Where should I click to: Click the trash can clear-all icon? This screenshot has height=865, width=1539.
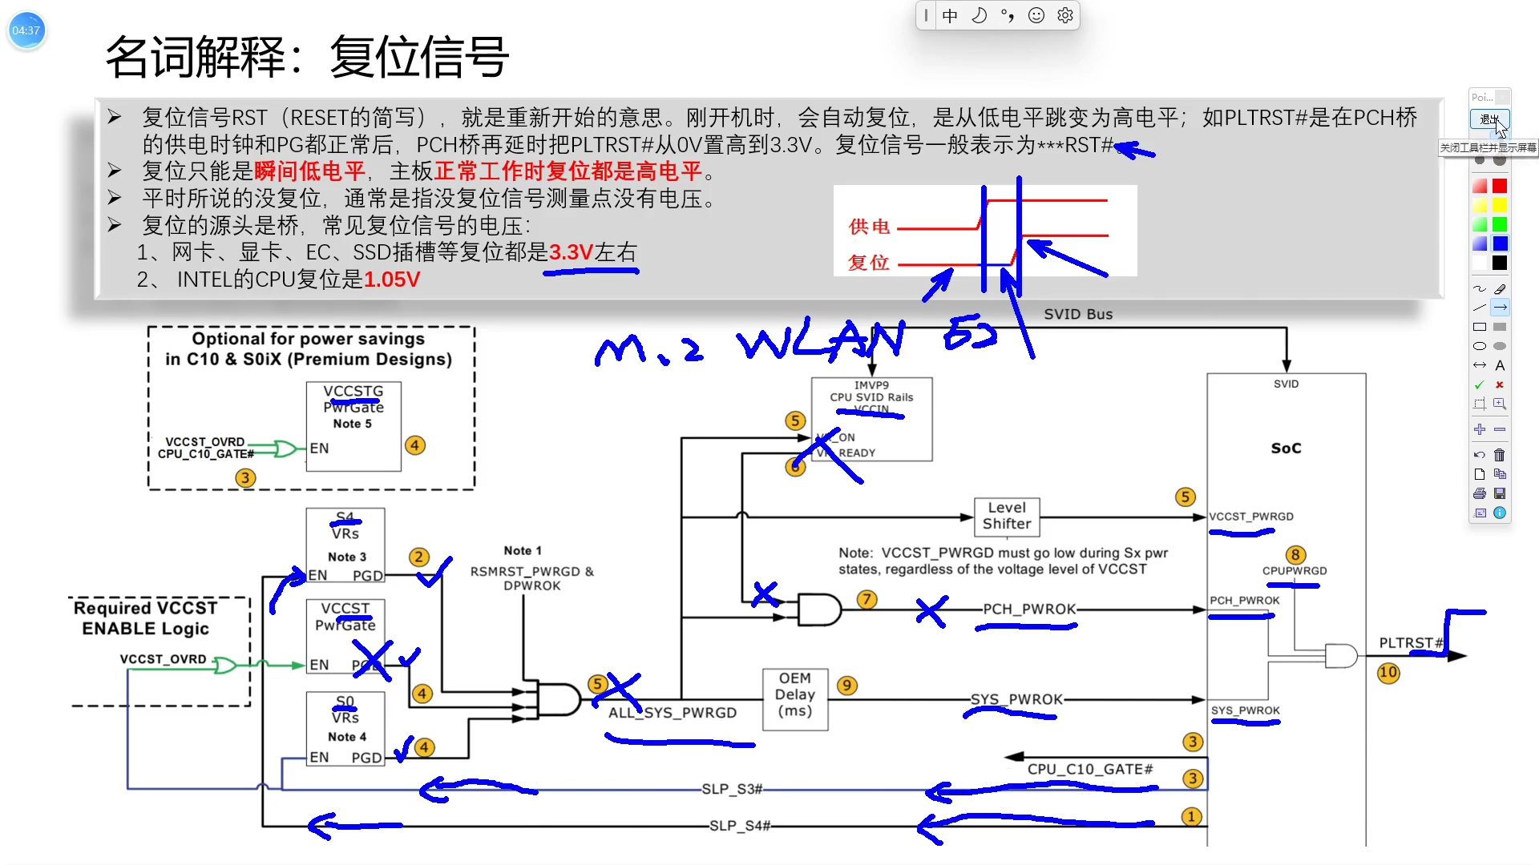tap(1500, 455)
